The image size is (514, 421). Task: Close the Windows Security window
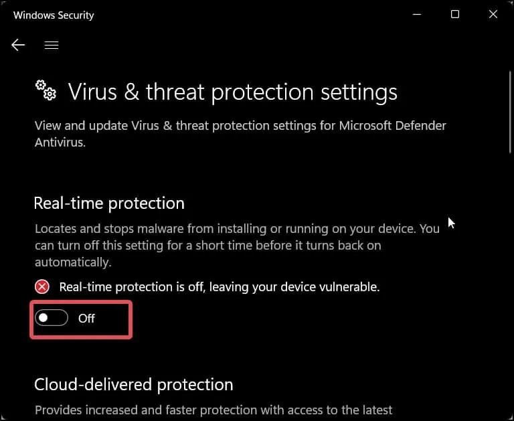(x=494, y=15)
